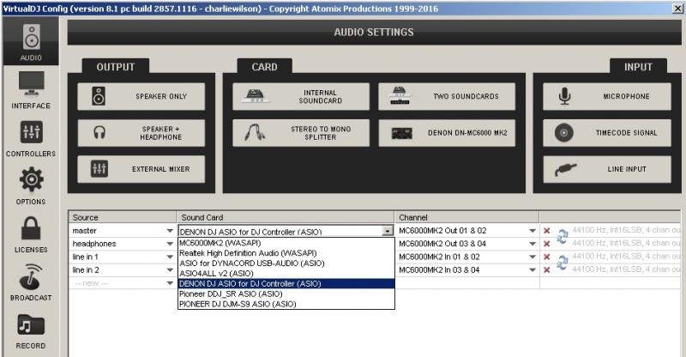
Task: Open the master source dropdown
Action: click(170, 231)
